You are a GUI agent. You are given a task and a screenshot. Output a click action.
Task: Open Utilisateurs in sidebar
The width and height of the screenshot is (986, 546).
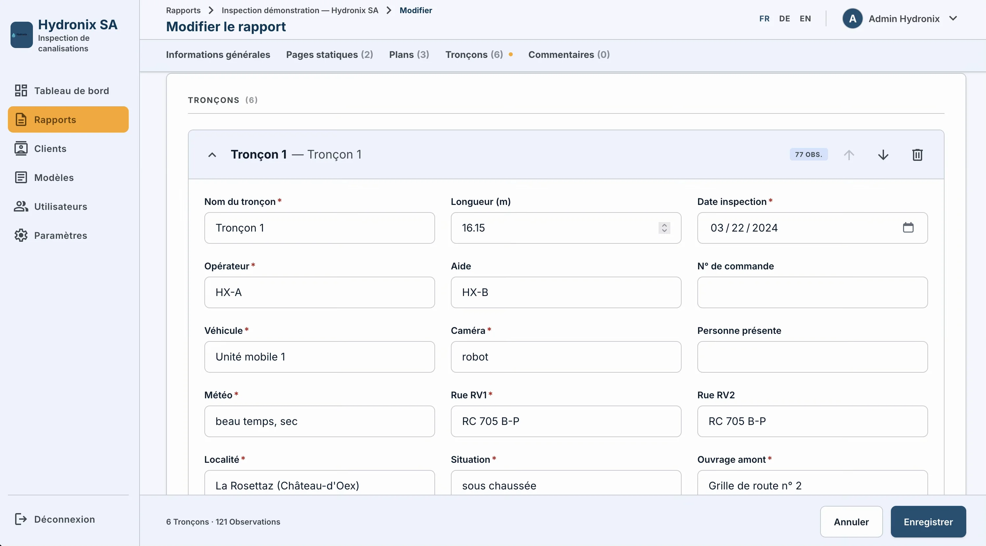[x=68, y=206]
